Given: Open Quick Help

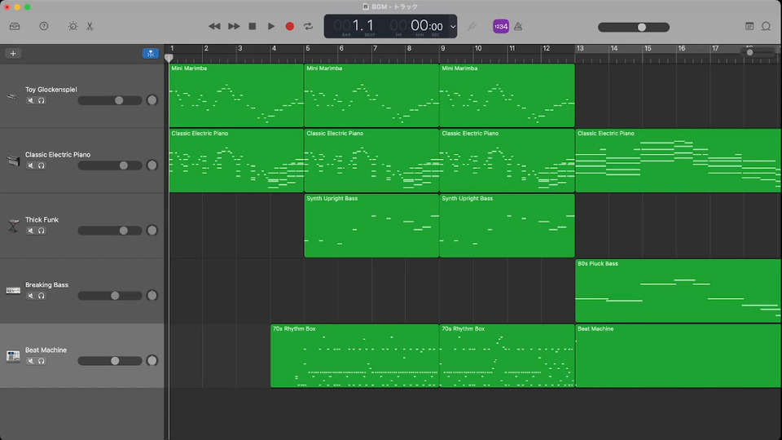Looking at the screenshot, I should (44, 26).
